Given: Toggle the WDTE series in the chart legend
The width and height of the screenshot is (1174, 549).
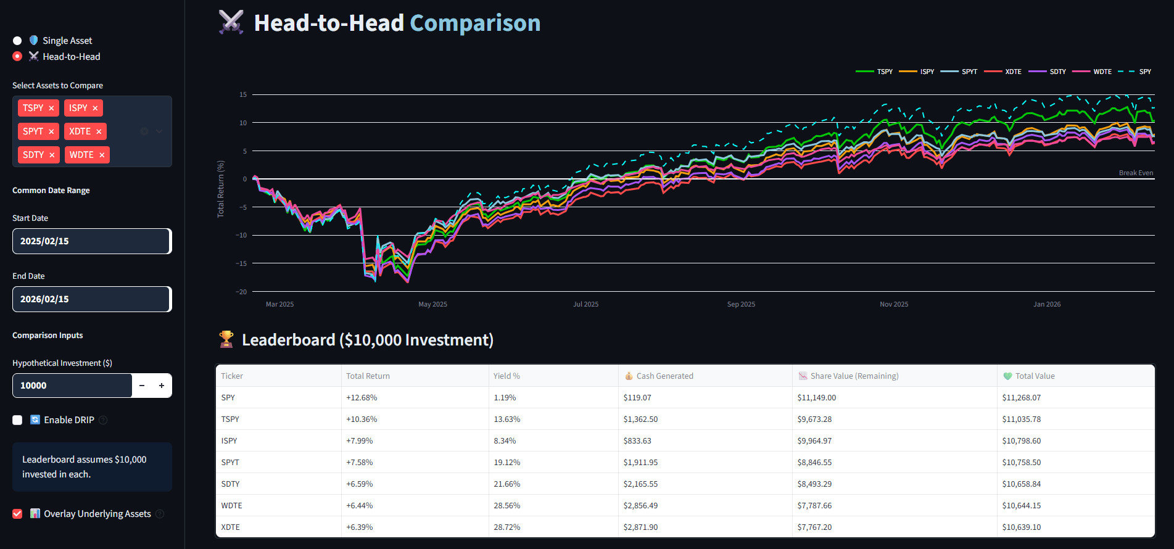Looking at the screenshot, I should pos(1092,72).
